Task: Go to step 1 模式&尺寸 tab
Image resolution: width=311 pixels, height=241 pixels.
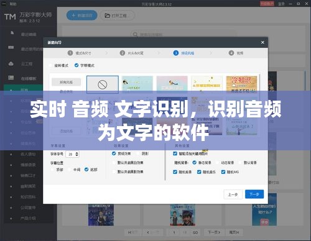Action: click(80, 53)
